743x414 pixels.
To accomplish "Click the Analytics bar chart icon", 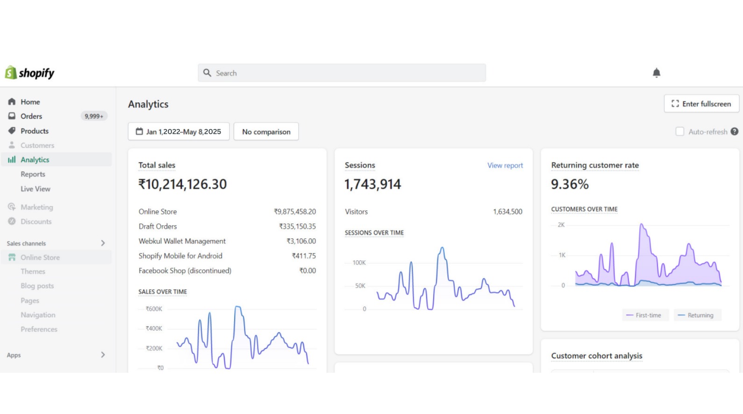I will point(12,160).
